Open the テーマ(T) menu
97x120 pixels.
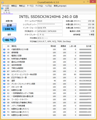click(30, 6)
